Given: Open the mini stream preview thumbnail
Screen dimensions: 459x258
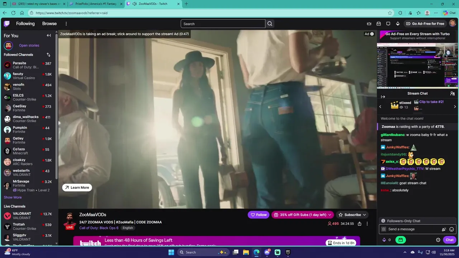Looking at the screenshot, I should 418,66.
